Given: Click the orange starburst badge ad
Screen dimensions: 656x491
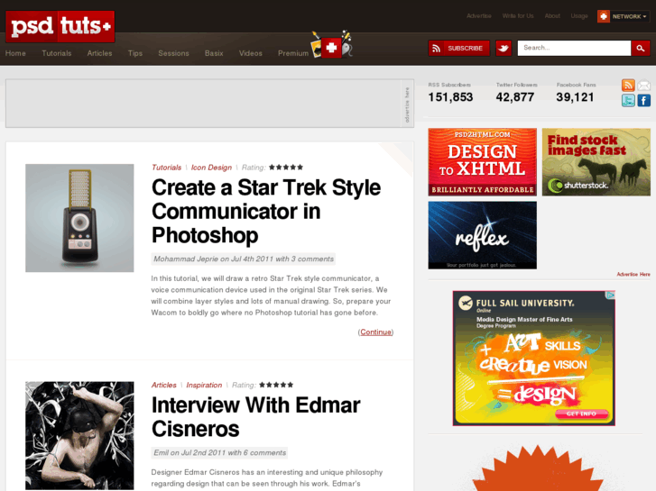Looking at the screenshot, I should click(540, 468).
